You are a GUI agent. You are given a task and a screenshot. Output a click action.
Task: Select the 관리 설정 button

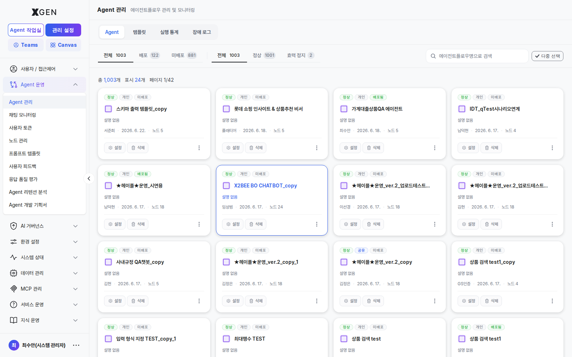tap(63, 30)
